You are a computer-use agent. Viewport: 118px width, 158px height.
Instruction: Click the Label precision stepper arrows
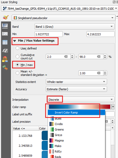[x=113, y=121]
